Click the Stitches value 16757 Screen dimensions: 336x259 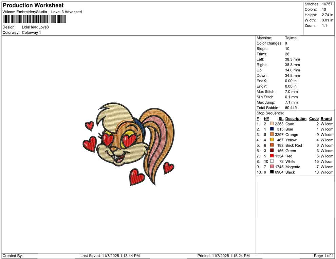(327, 4)
